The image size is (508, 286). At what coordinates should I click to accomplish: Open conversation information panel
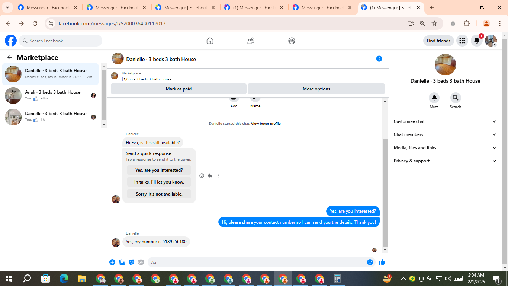pos(379,59)
